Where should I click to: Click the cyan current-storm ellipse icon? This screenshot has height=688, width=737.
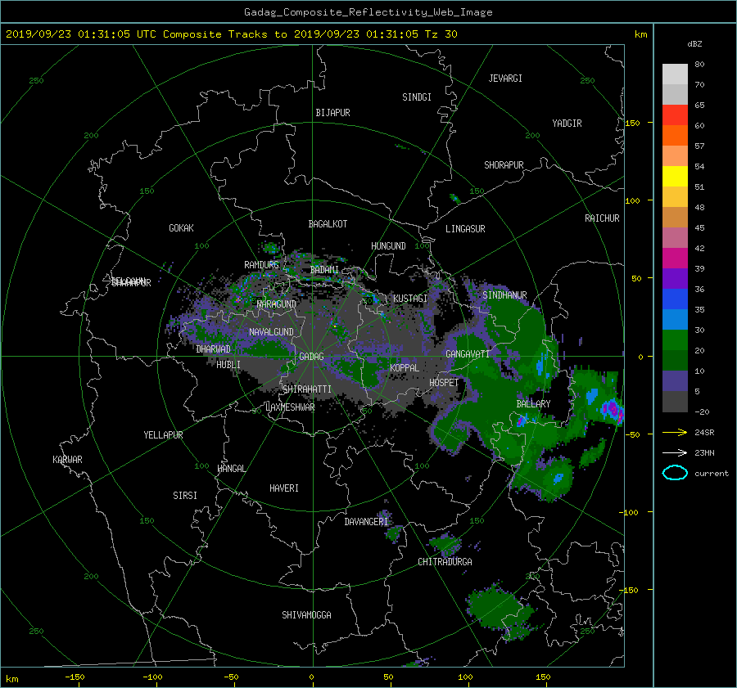pyautogui.click(x=675, y=473)
